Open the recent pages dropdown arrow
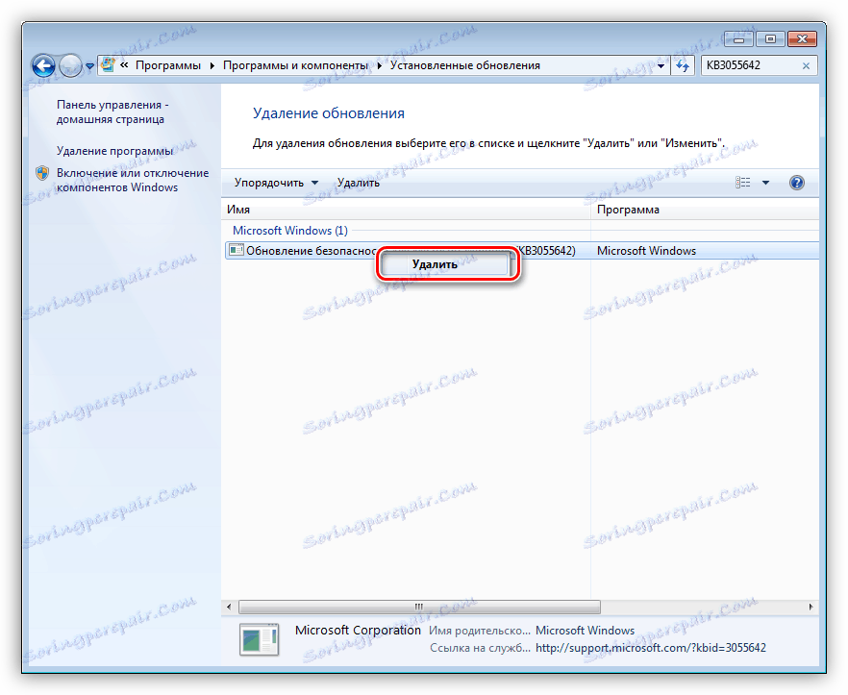The image size is (848, 695). click(x=89, y=66)
